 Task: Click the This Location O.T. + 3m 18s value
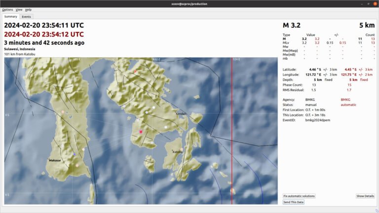[315, 115]
